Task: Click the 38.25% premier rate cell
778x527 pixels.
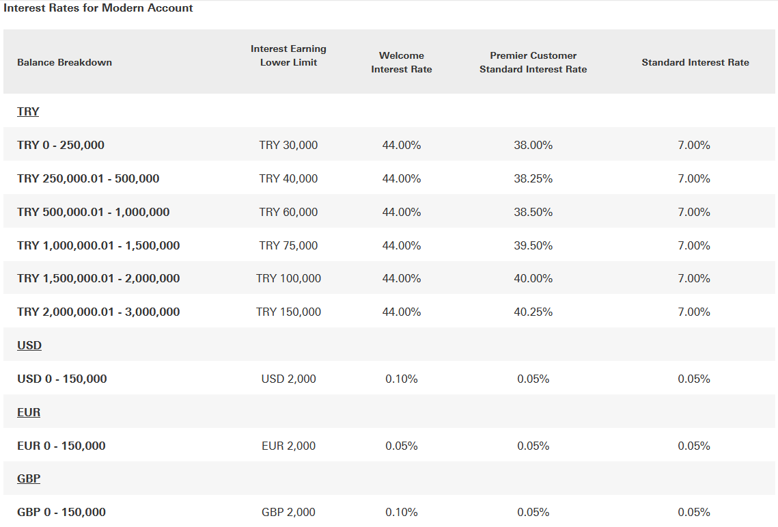Action: (x=533, y=178)
